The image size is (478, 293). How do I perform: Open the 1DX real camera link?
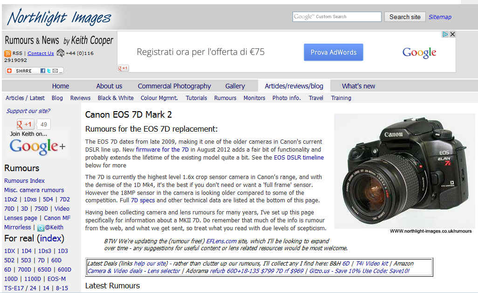[9, 251]
